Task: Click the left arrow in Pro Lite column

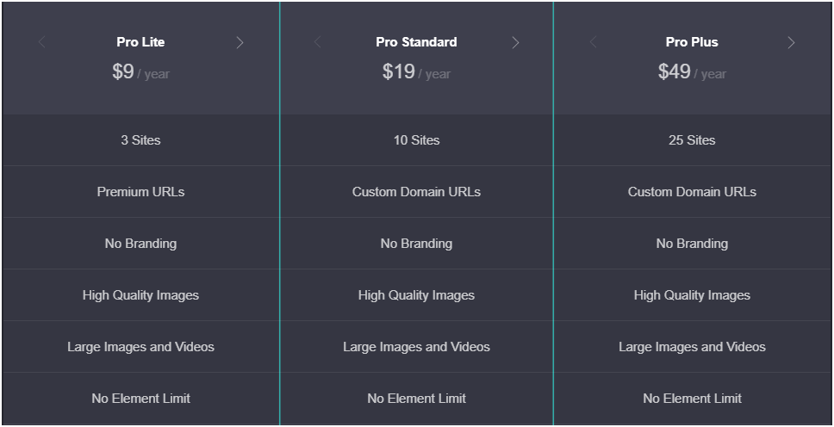Action: (41, 42)
